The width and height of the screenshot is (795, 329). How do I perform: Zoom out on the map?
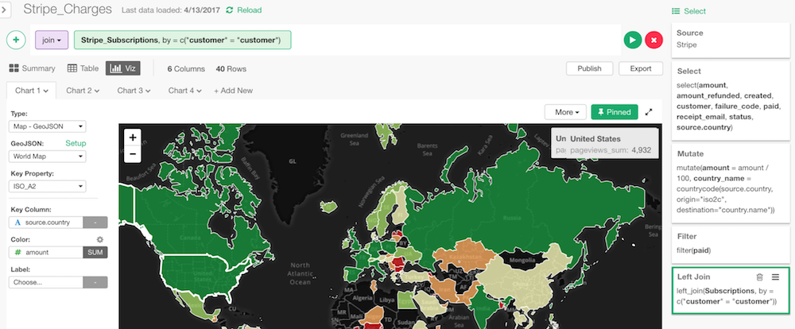132,153
